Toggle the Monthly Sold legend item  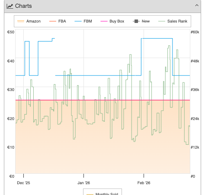click(x=102, y=194)
